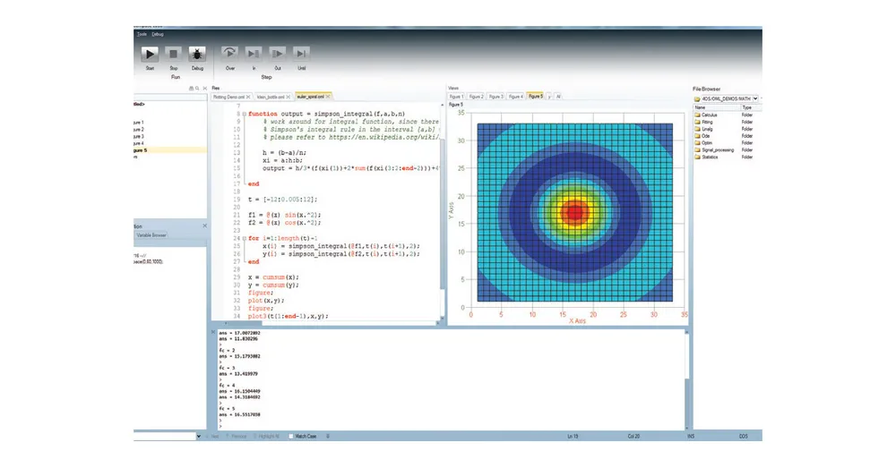Collapse the for loop at line 24
Screen dimensions: 896x468
pos(244,238)
